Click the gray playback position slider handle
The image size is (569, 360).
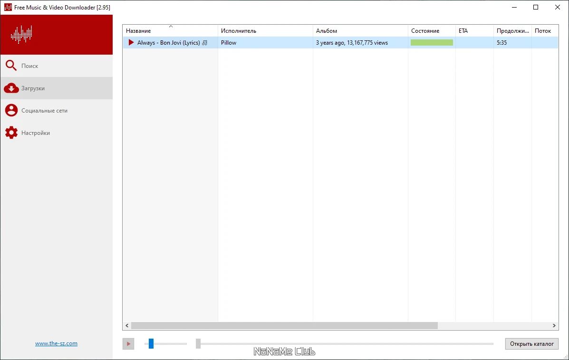point(198,343)
